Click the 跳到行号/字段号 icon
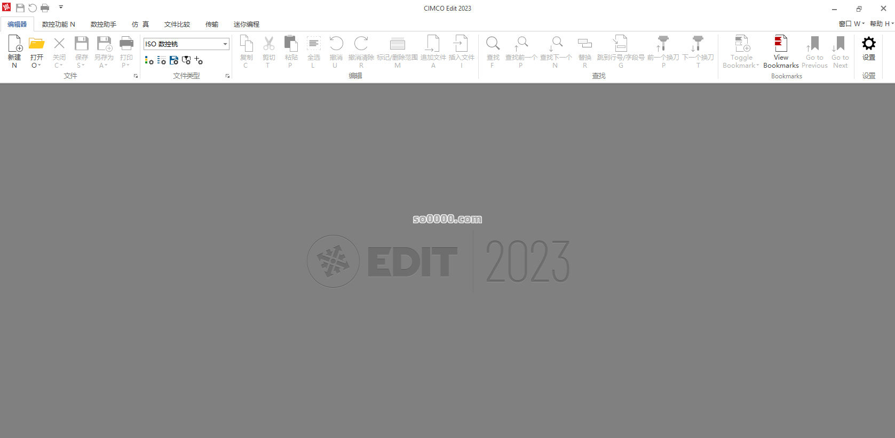The image size is (895, 438). tap(620, 44)
